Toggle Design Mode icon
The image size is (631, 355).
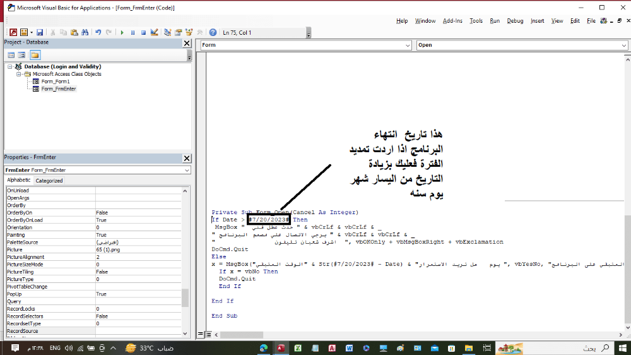(154, 32)
